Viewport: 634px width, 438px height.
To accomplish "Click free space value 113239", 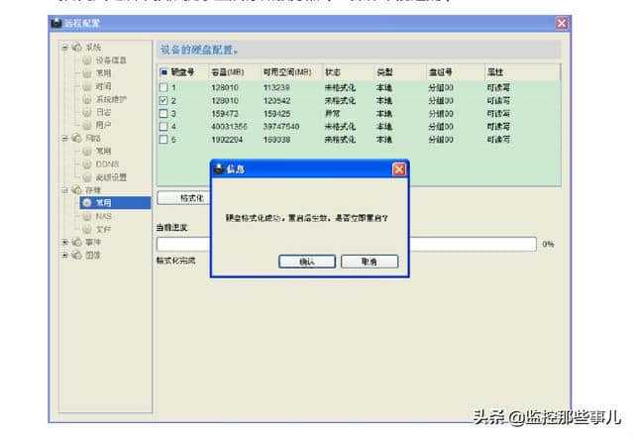I will pyautogui.click(x=276, y=87).
